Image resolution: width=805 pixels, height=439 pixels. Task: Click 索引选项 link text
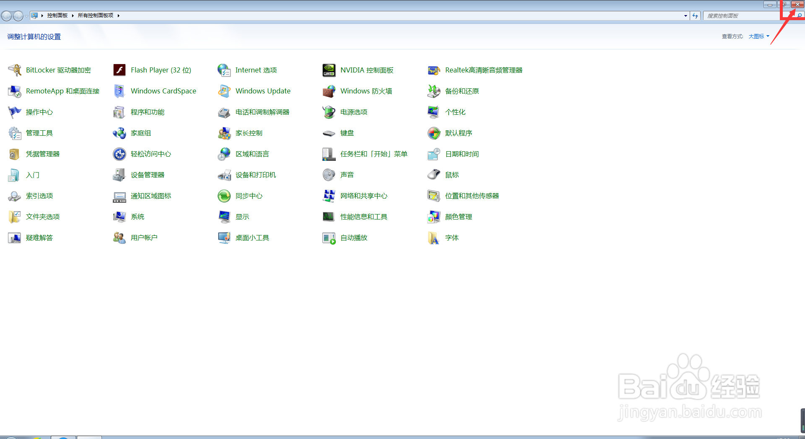39,196
